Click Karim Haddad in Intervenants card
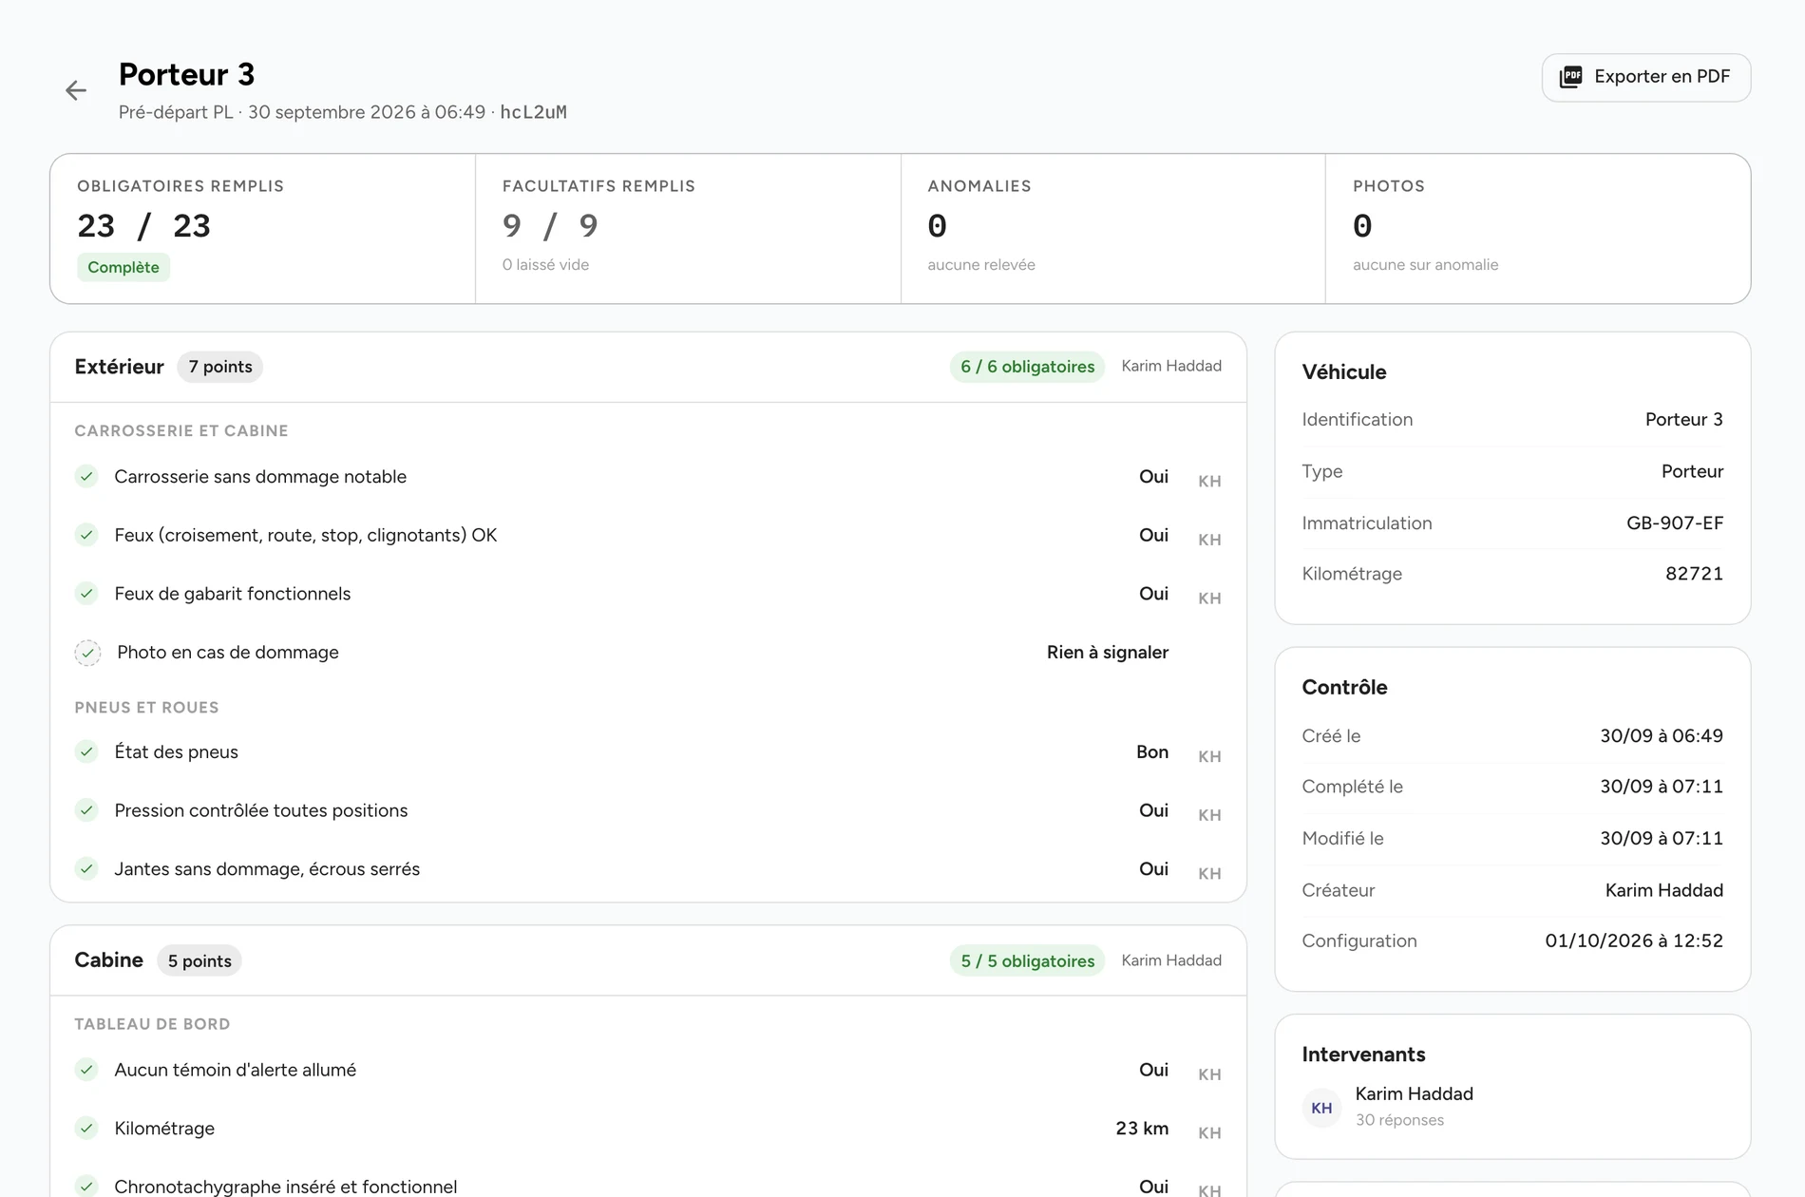 pyautogui.click(x=1415, y=1093)
